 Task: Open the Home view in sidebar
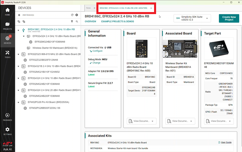click(7, 12)
